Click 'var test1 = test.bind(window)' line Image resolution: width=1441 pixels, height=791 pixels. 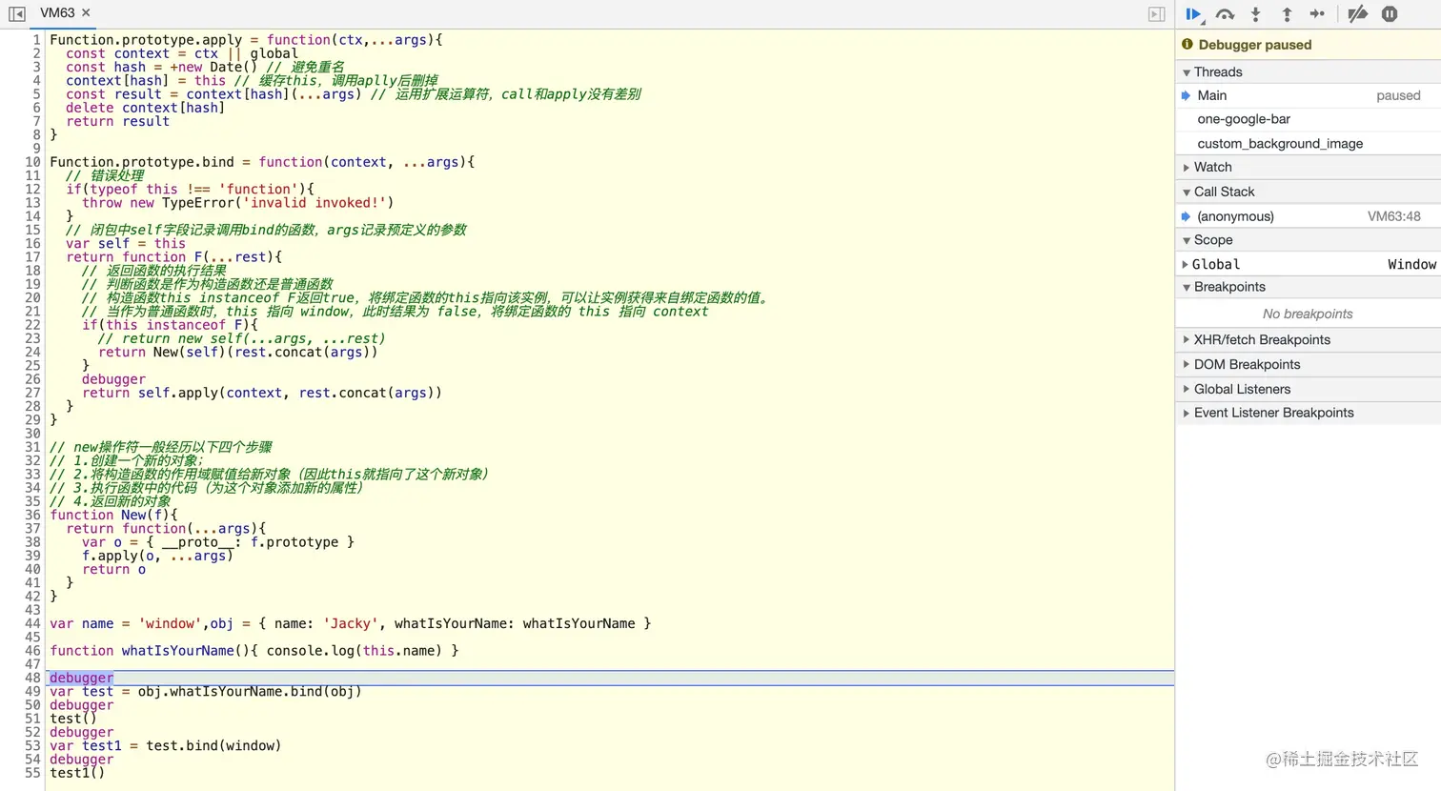166,746
